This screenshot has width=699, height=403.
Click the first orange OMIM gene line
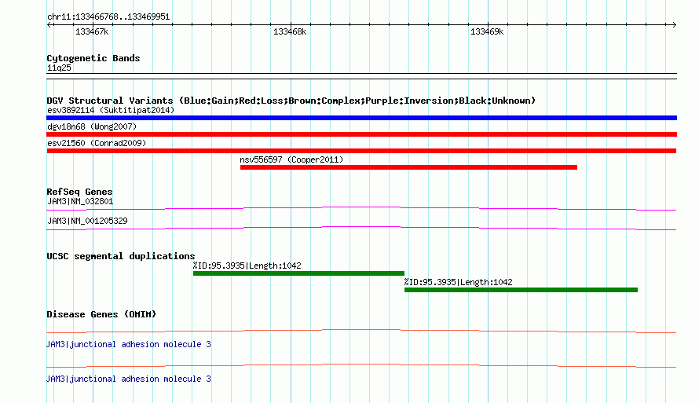click(361, 332)
